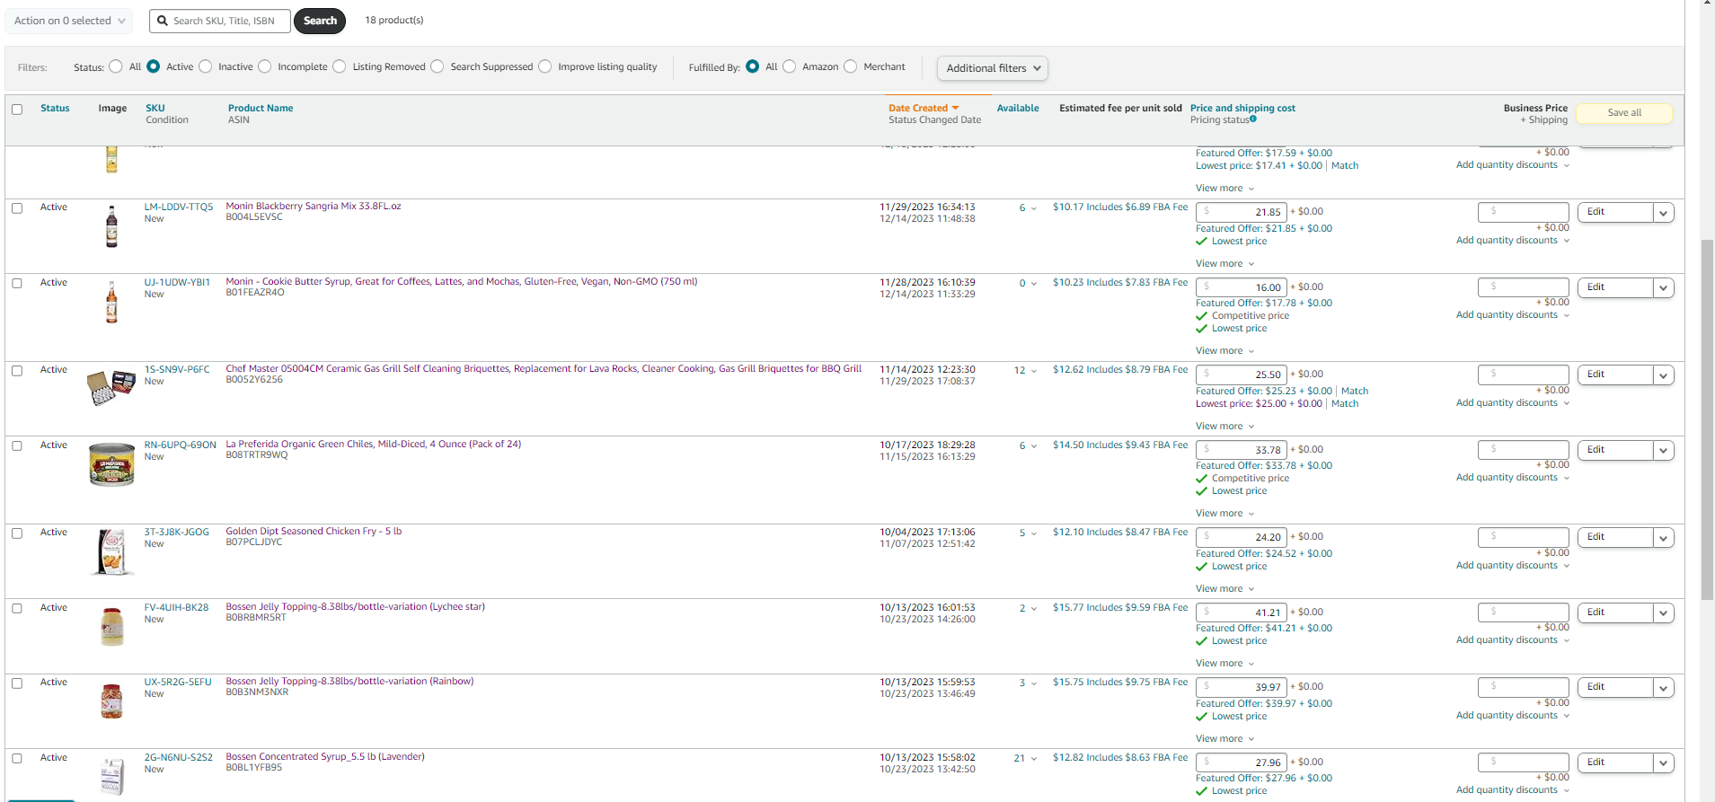This screenshot has height=802, width=1715.
Task: Expand View more for Golden Dipt Chicken Fry
Action: click(x=1224, y=589)
